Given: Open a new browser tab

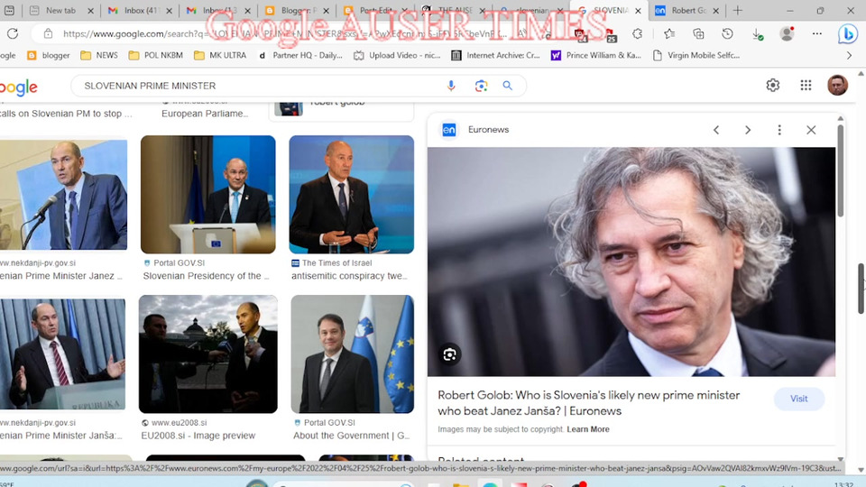Looking at the screenshot, I should point(737,10).
